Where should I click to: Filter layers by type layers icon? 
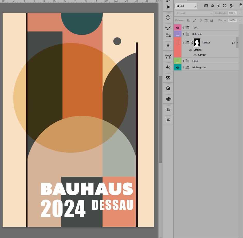(x=218, y=6)
